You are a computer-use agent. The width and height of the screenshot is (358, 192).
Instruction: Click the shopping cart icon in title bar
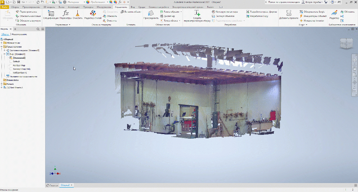(x=326, y=2)
